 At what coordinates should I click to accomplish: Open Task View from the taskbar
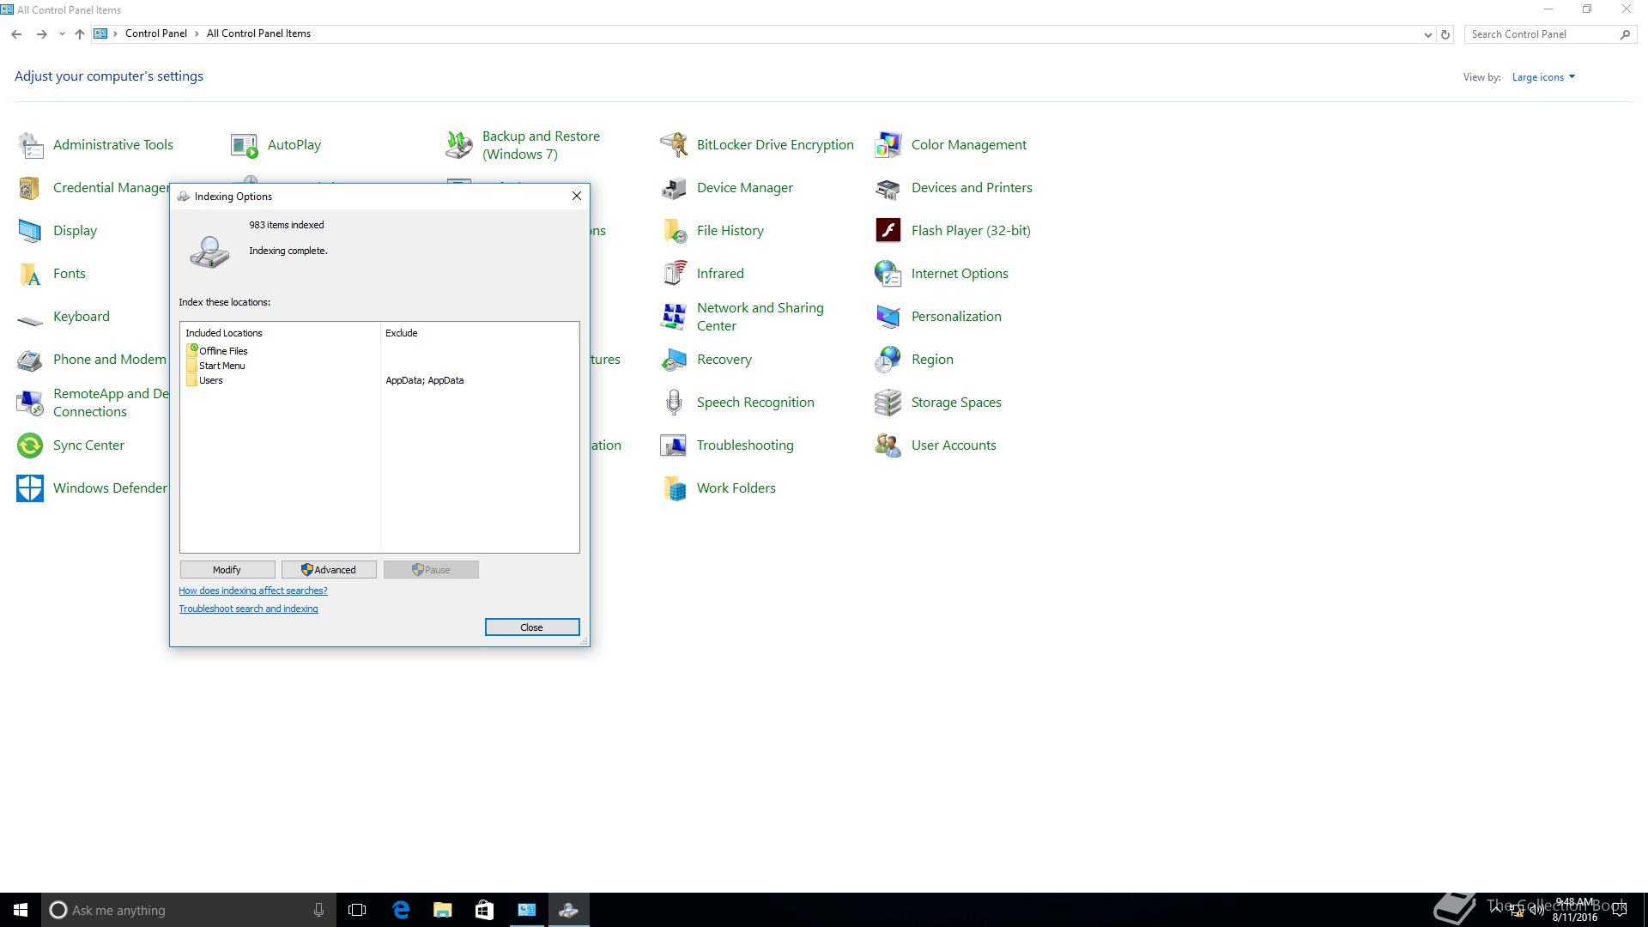click(x=357, y=910)
